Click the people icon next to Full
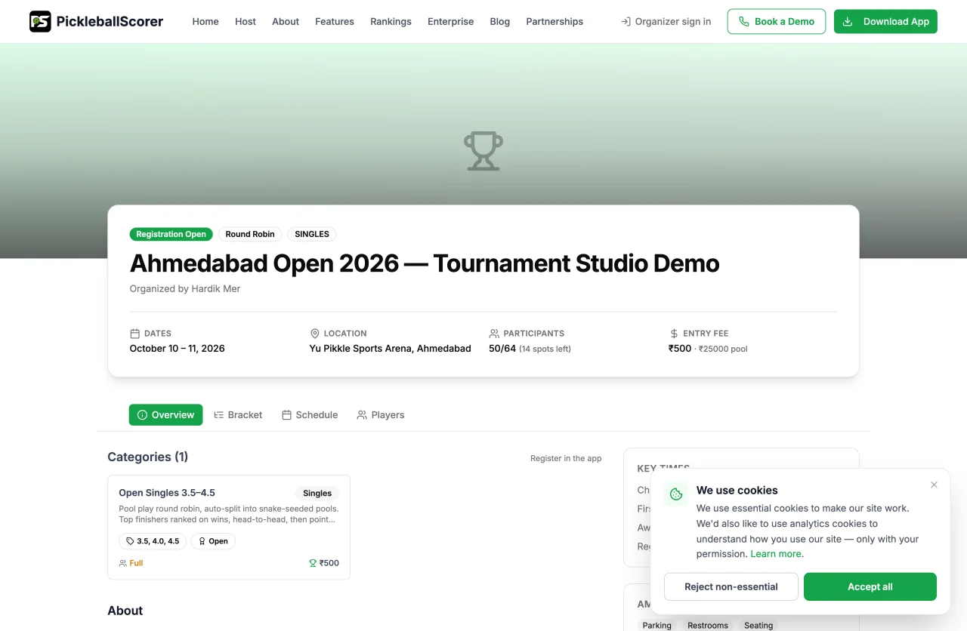Image resolution: width=967 pixels, height=631 pixels. 123,563
